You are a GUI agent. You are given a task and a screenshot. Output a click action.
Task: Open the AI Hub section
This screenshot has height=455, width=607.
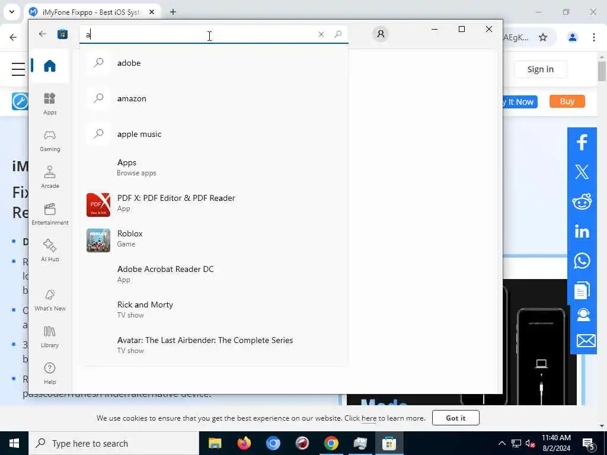point(50,251)
